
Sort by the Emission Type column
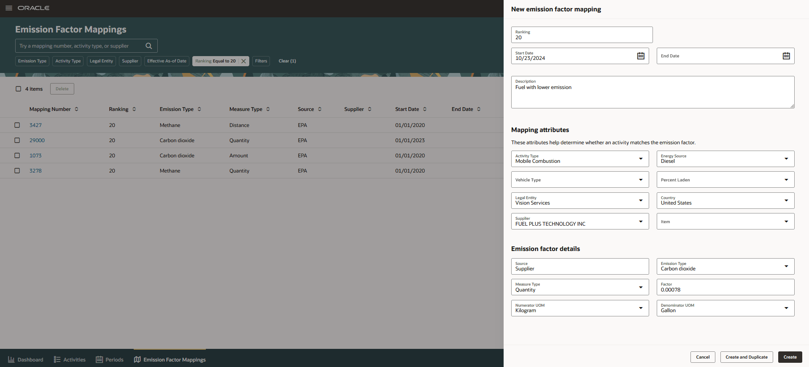point(199,109)
